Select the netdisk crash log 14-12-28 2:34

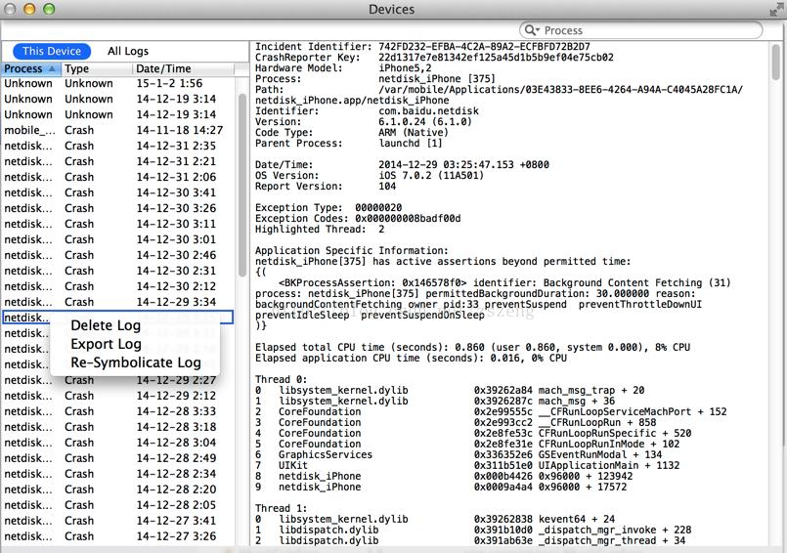pyautogui.click(x=118, y=473)
